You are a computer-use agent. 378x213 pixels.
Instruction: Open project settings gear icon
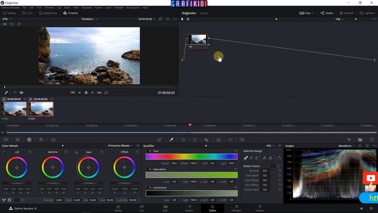372,208
